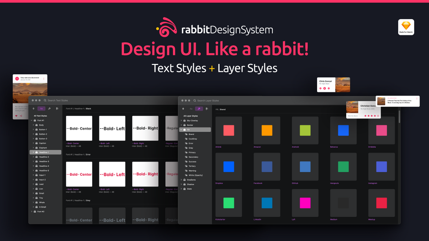Image resolution: width=429 pixels, height=241 pixels.
Task: Like the fairy-tale card with heart icon
Action: (x=16, y=116)
